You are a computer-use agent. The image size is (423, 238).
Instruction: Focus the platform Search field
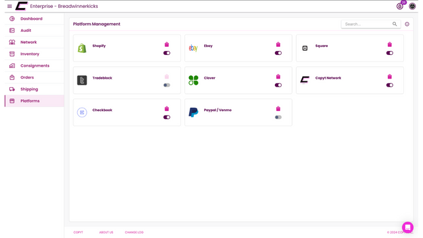368,24
